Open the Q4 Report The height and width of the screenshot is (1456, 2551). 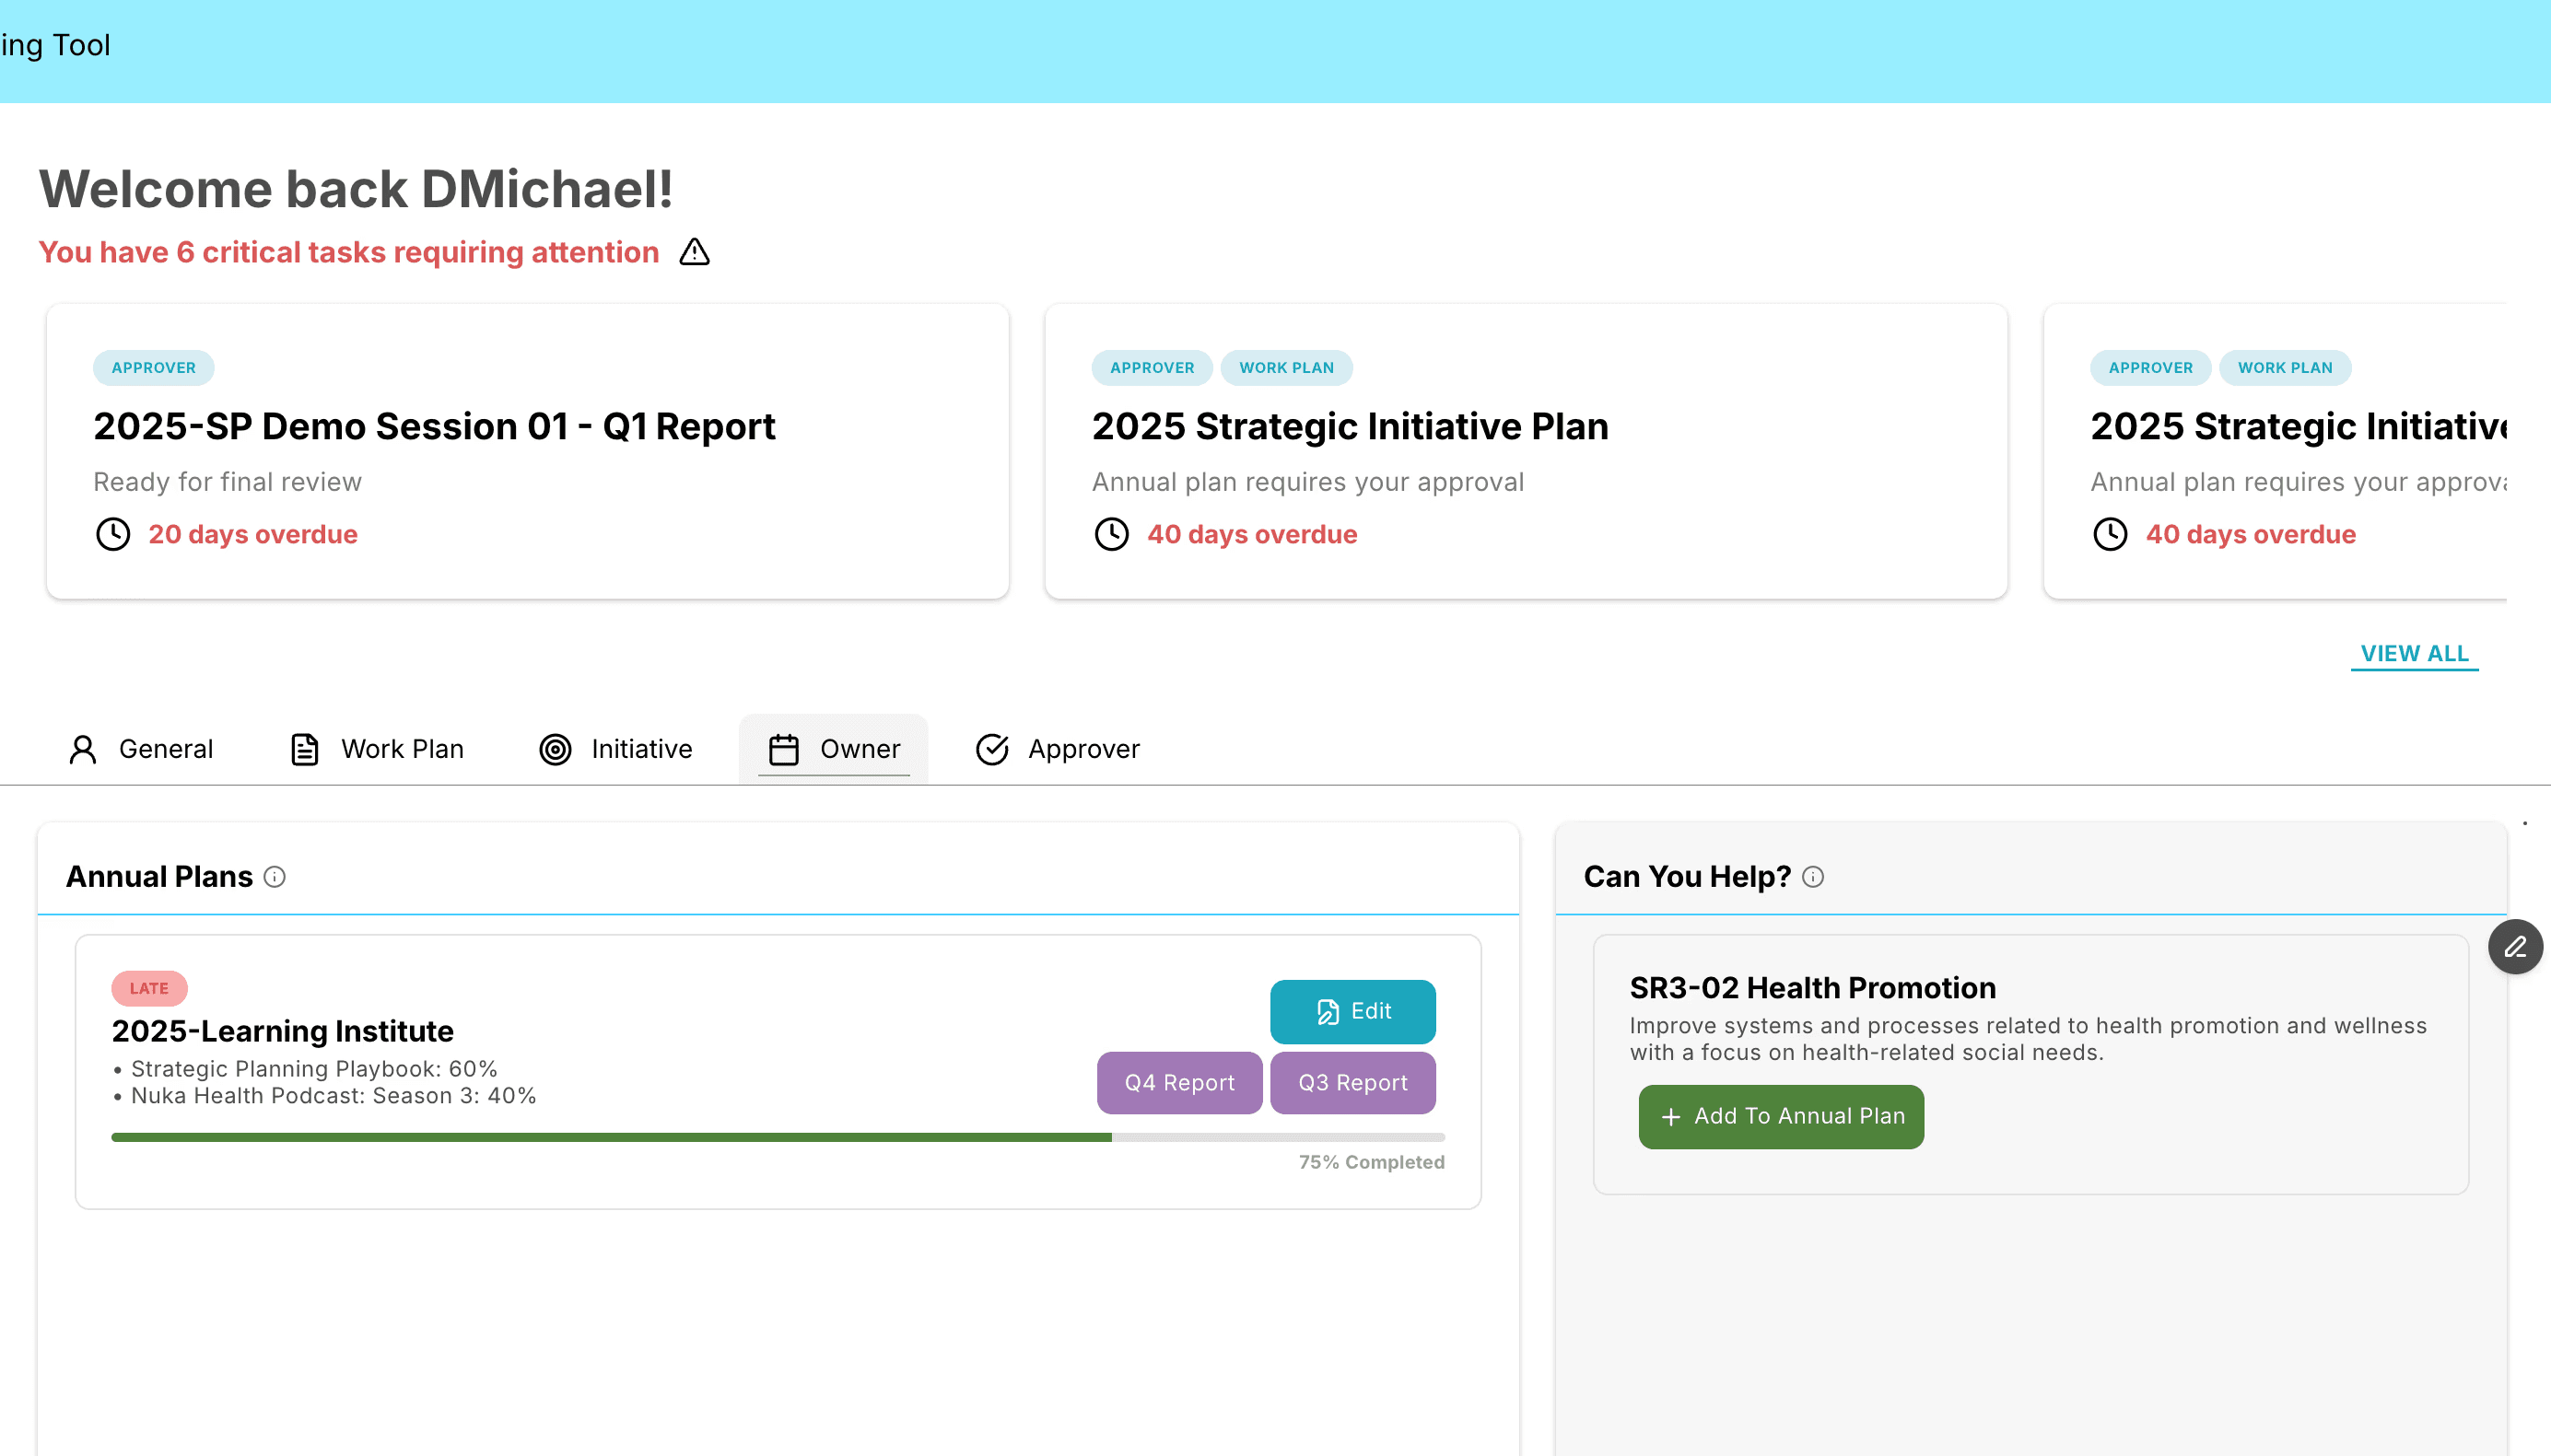[1179, 1082]
